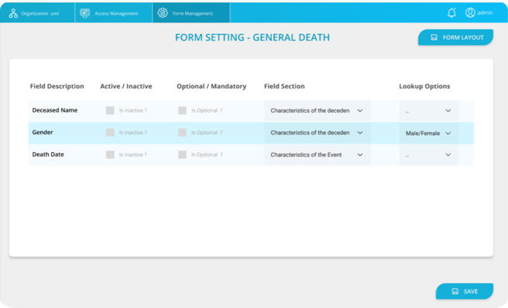
Task: Click the Optional / Mandatory column header
Action: point(211,86)
